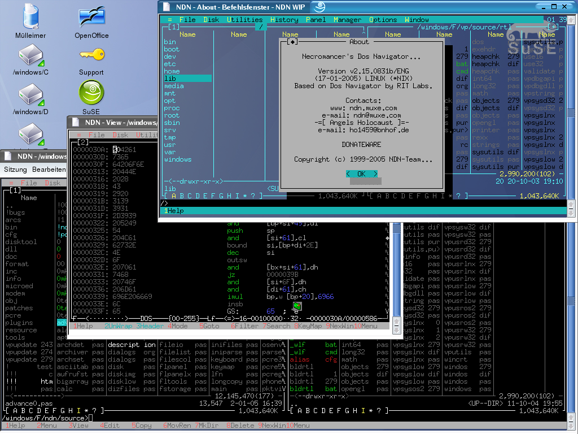Select the microed folder in bottom NDN panel
The image size is (578, 434).
click(19, 286)
